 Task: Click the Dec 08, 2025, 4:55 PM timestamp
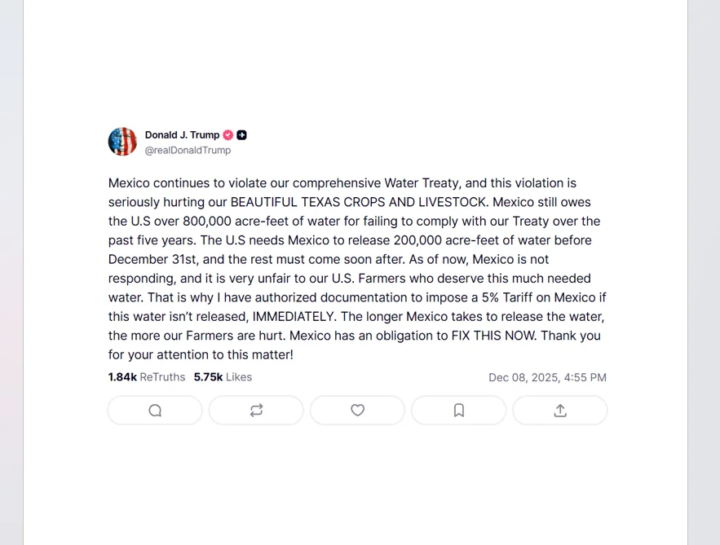(547, 377)
